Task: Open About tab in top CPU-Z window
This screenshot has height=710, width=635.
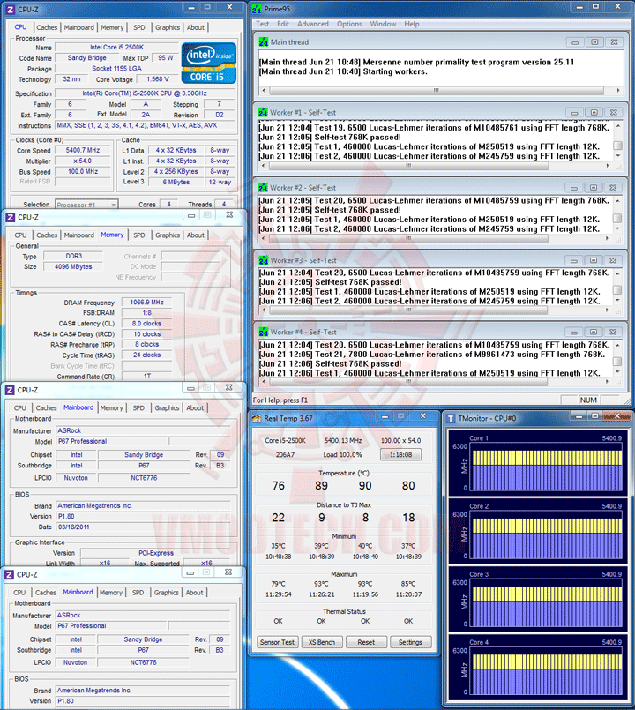Action: tap(196, 27)
